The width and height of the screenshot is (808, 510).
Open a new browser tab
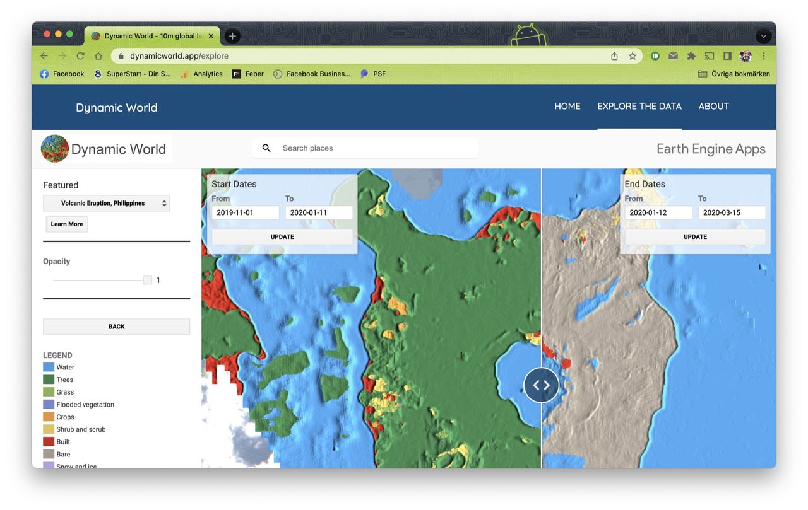point(232,36)
